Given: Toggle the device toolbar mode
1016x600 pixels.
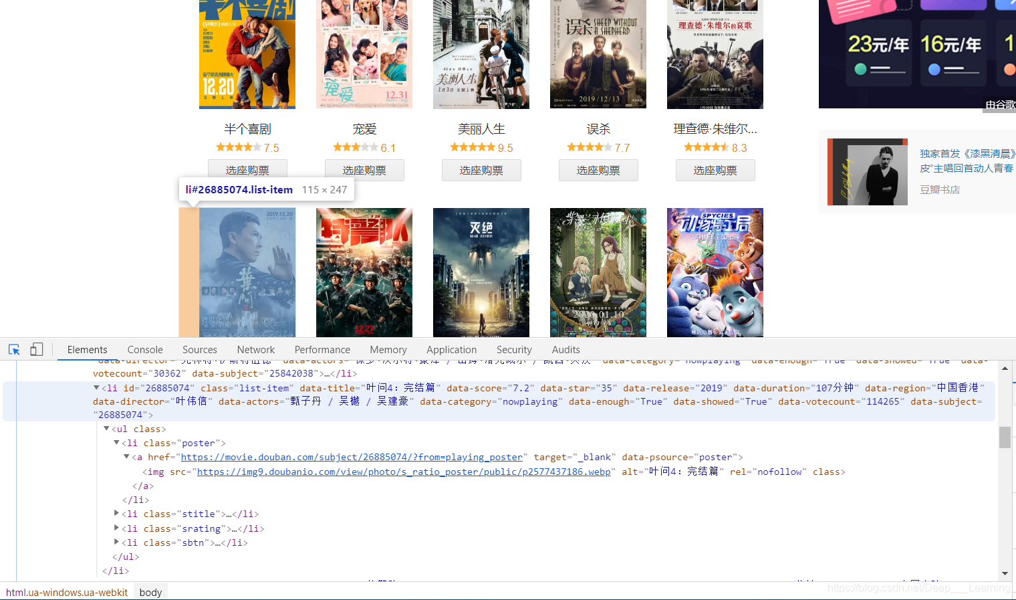Looking at the screenshot, I should 37,348.
